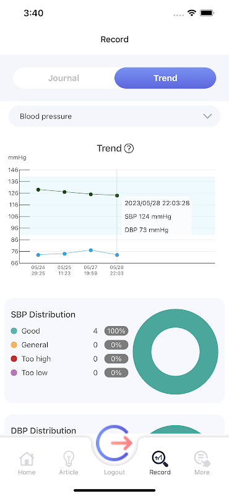Tap the battery status icon

207,13
